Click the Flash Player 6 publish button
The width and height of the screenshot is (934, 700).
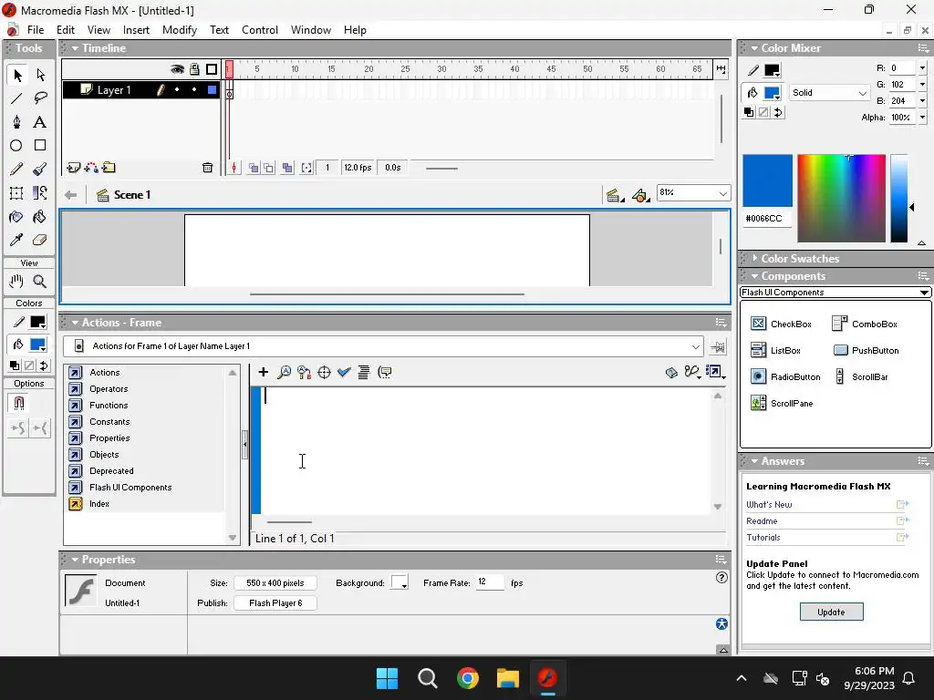point(275,603)
